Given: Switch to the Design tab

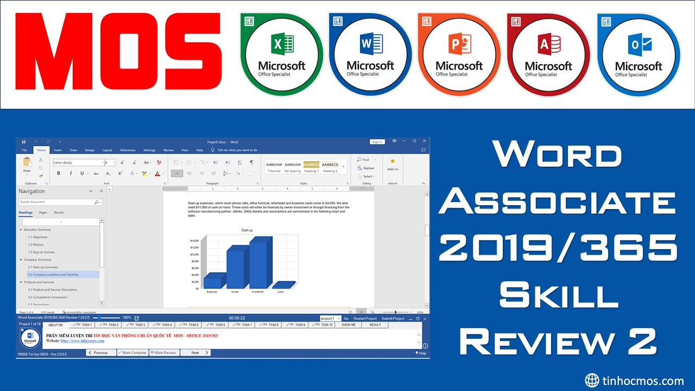Looking at the screenshot, I should [x=90, y=150].
